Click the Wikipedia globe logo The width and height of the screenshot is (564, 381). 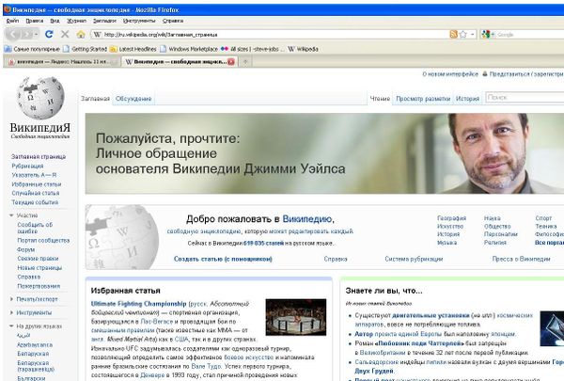[x=40, y=98]
